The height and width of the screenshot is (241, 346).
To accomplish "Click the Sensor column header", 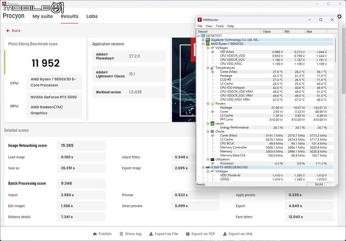I will (x=228, y=31).
